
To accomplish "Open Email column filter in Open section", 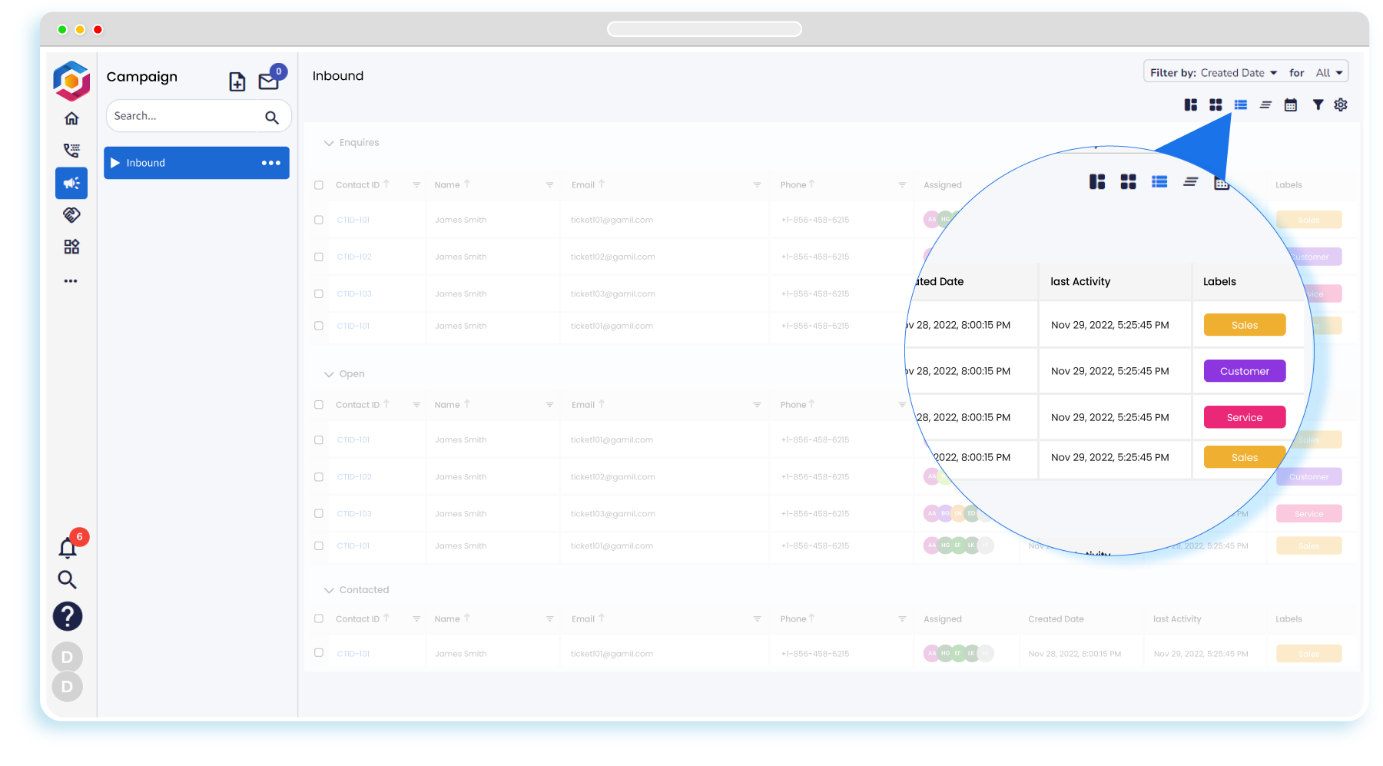I will click(x=757, y=404).
